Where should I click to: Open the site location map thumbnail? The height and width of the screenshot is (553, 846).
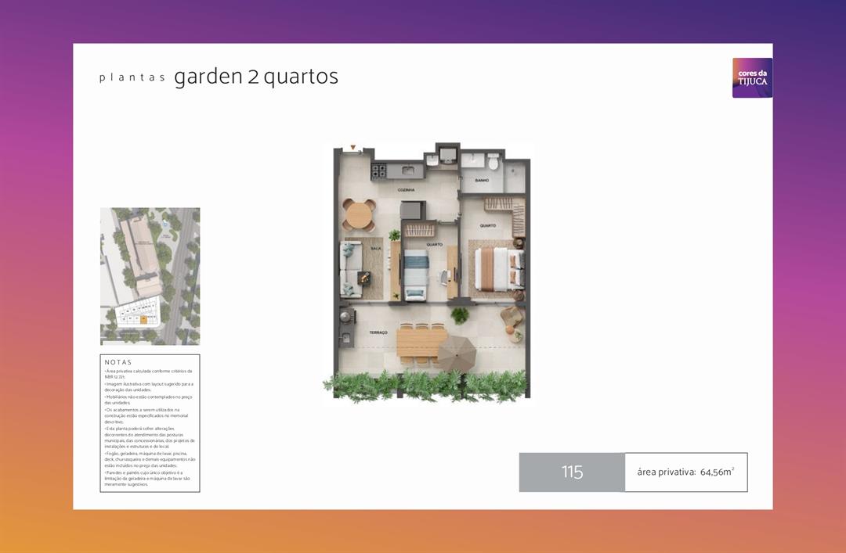(x=150, y=275)
